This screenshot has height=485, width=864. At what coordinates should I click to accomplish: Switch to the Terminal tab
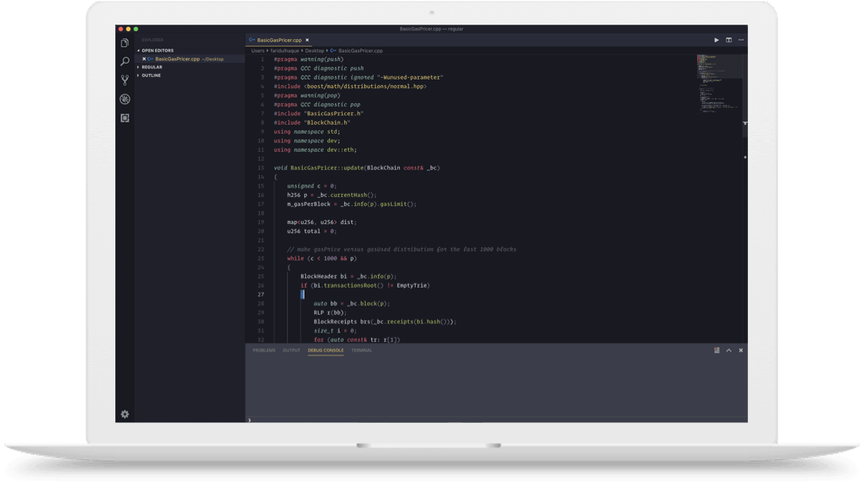pos(362,350)
